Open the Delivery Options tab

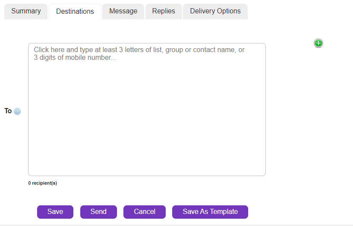[215, 11]
